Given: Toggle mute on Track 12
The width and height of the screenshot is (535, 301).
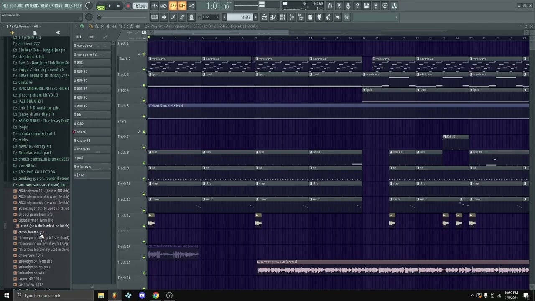Looking at the screenshot, I should [144, 226].
